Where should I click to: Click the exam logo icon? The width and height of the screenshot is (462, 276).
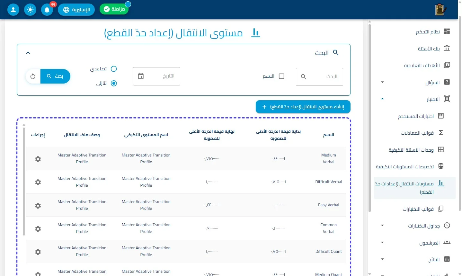pyautogui.click(x=440, y=10)
